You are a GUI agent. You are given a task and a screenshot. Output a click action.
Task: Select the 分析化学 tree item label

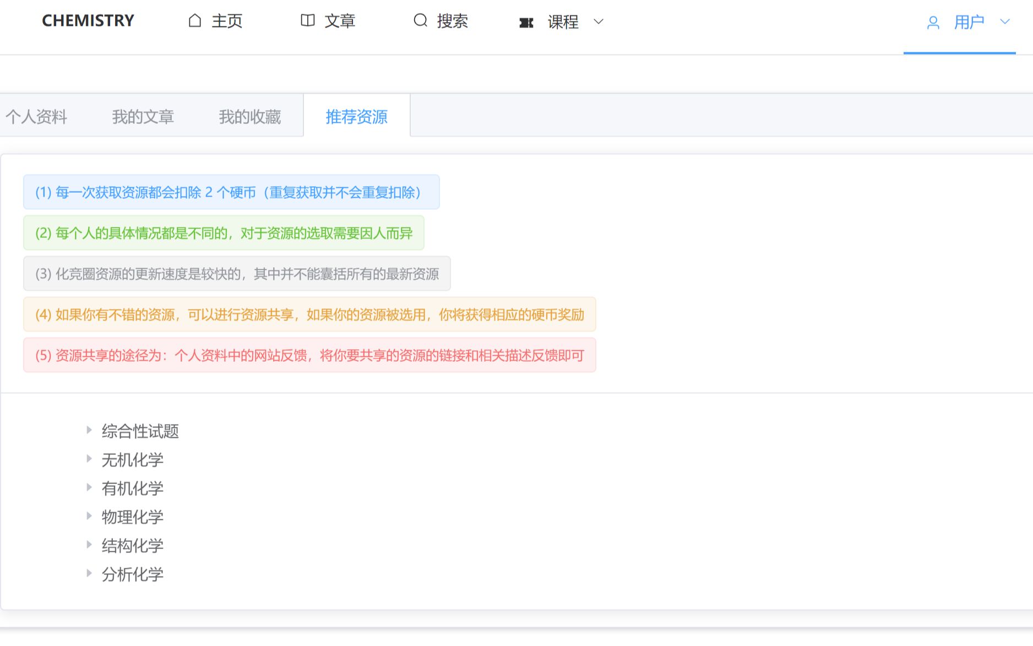pos(133,574)
